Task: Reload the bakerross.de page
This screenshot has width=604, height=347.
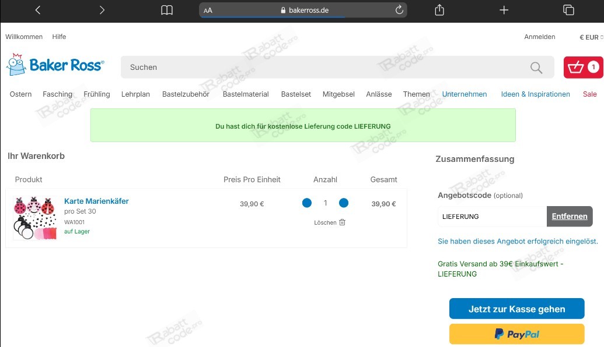Action: (x=399, y=10)
